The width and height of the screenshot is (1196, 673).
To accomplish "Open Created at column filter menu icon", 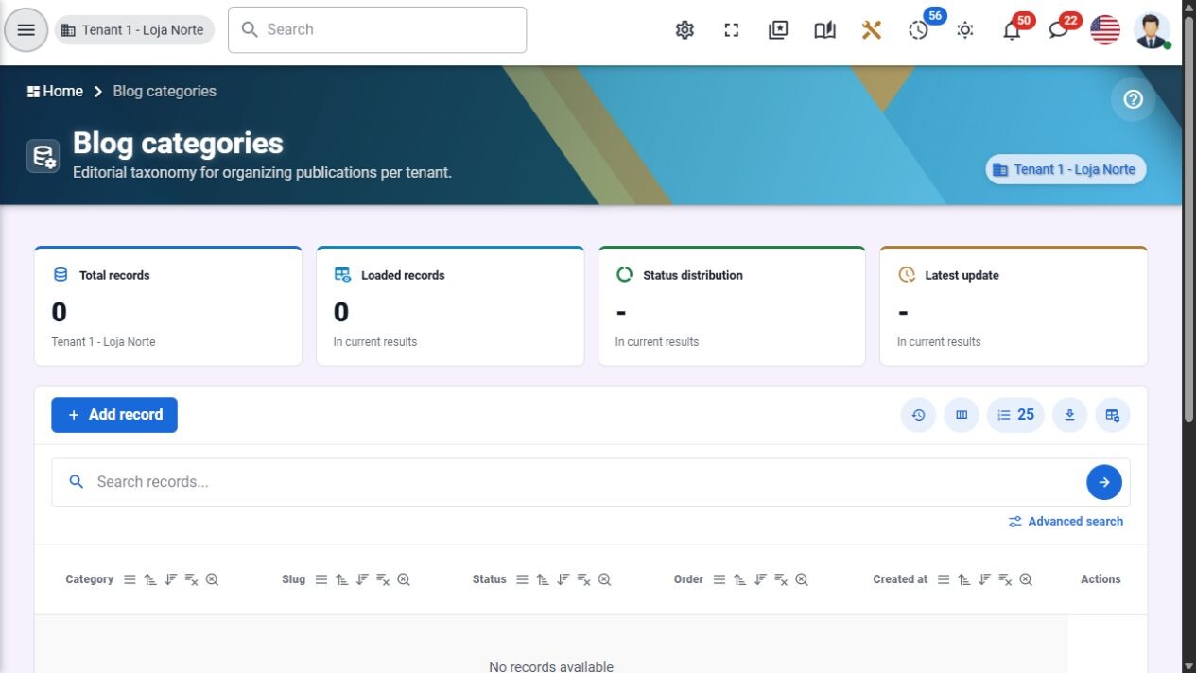I will coord(944,579).
